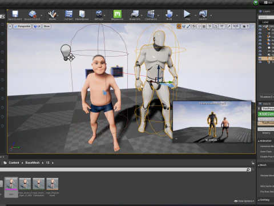
Task: Select the light bulb actor in viewport
Action: (x=66, y=52)
